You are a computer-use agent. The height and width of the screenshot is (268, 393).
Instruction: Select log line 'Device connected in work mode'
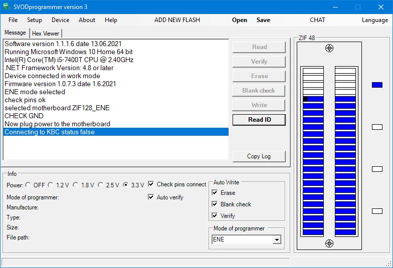tap(116, 76)
